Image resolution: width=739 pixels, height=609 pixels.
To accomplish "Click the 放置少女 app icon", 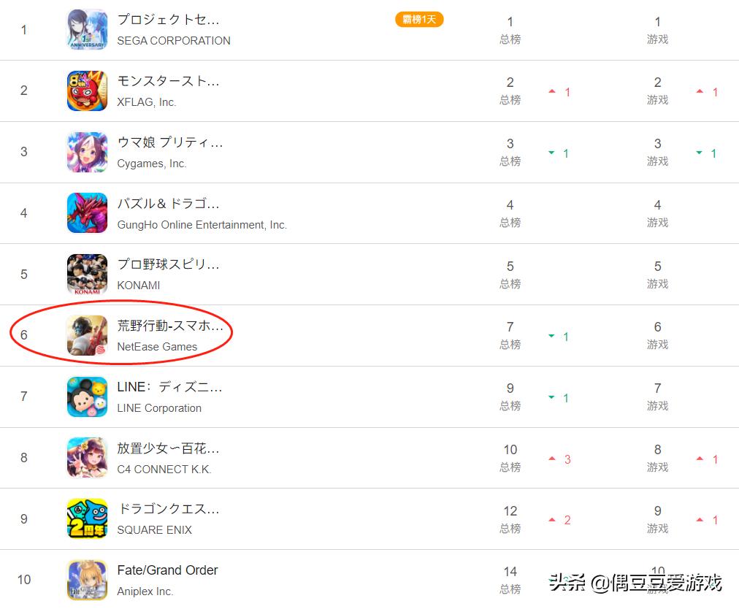I will coord(87,458).
